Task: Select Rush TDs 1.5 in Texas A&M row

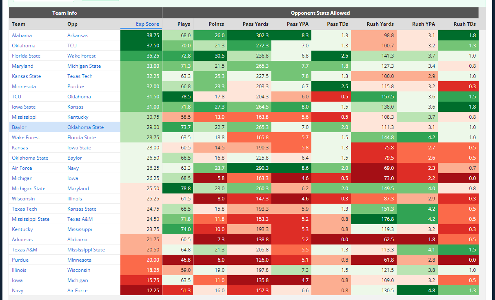Action: (458, 250)
